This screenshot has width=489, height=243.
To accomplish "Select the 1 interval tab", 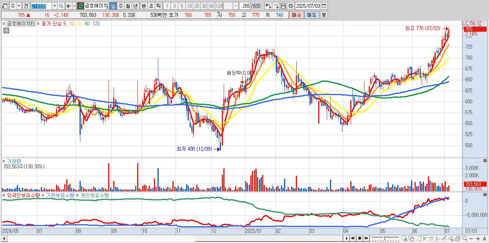I will click(x=167, y=6).
